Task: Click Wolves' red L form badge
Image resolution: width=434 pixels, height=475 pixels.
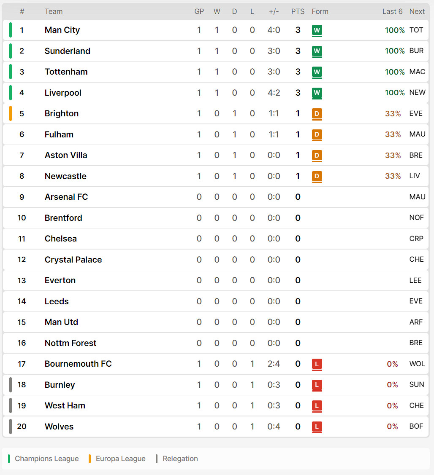Action: 317,427
